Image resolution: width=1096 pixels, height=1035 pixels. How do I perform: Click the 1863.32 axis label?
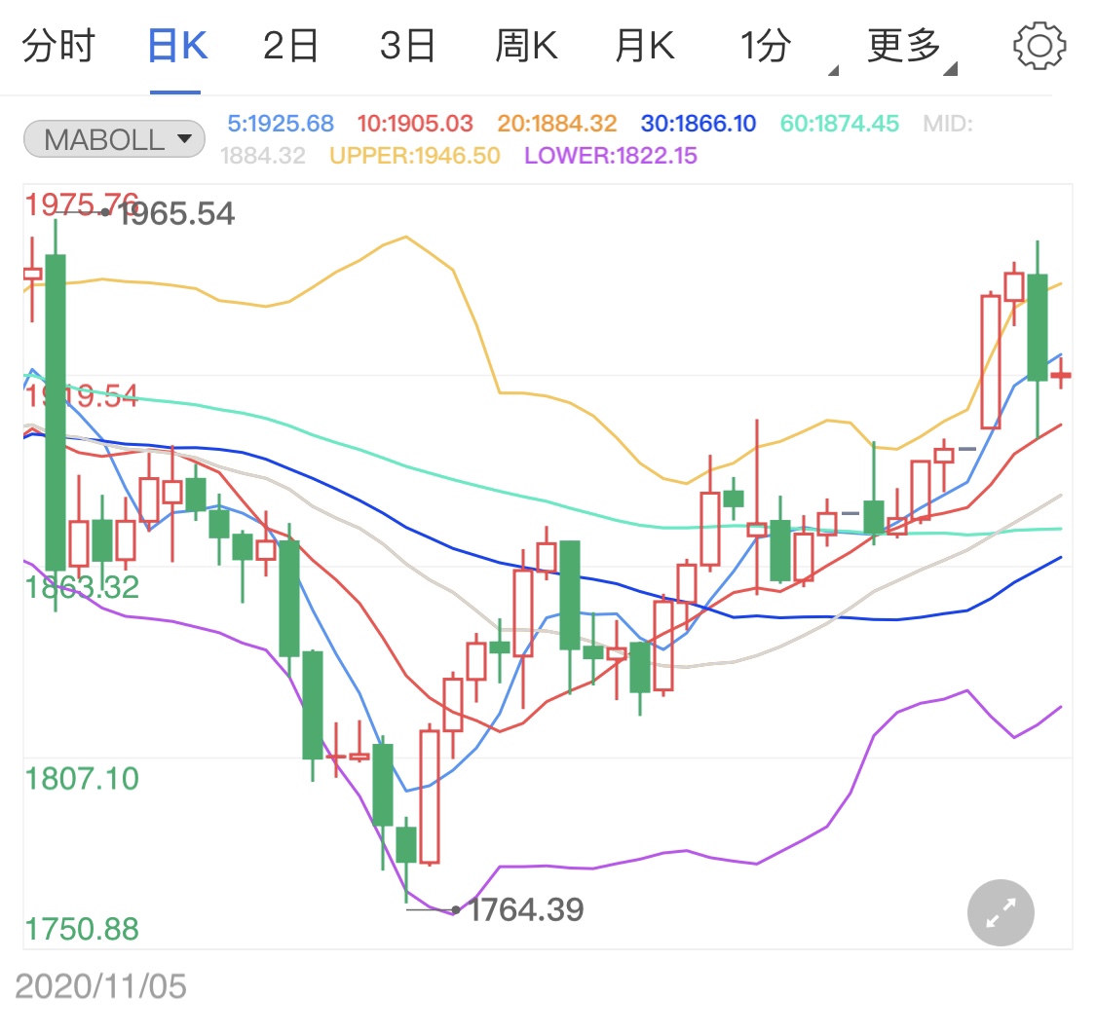(82, 587)
